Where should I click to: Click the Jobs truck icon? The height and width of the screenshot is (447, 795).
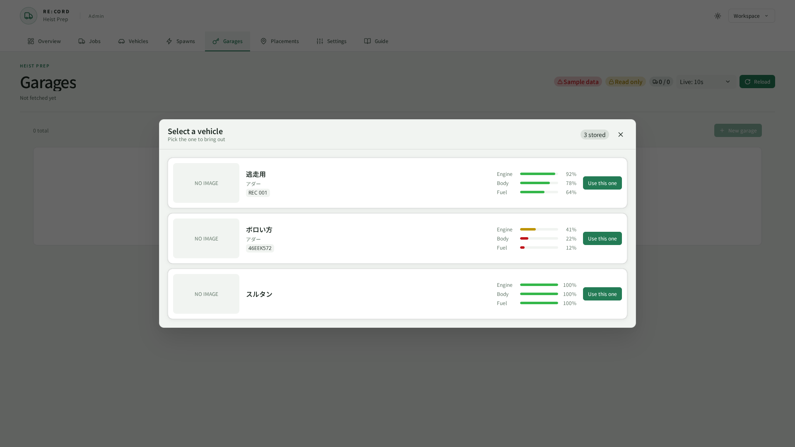pos(82,41)
